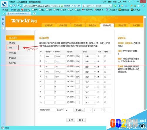Open TCP protocol dropdown for rule 10
Viewport: 147px width, 130px height.
(x=90, y=102)
